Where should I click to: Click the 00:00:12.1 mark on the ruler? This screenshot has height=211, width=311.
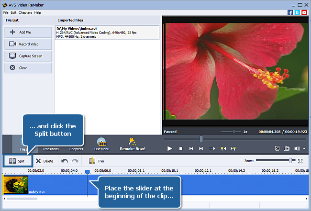(203, 170)
